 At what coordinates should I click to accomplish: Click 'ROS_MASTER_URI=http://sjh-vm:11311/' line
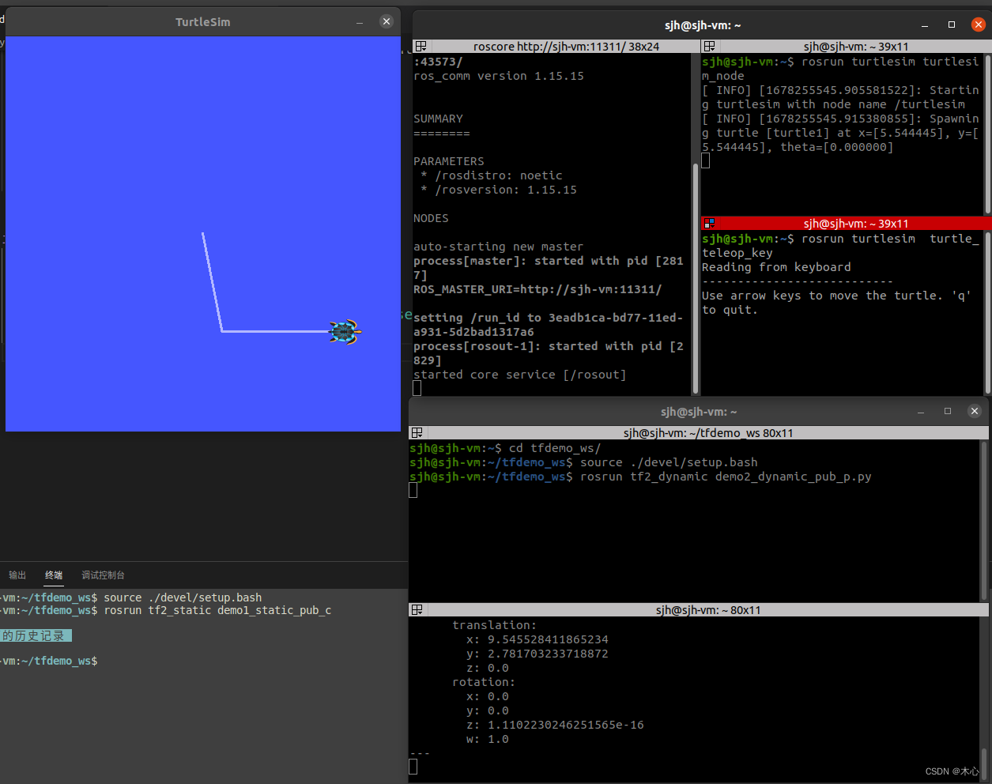537,289
